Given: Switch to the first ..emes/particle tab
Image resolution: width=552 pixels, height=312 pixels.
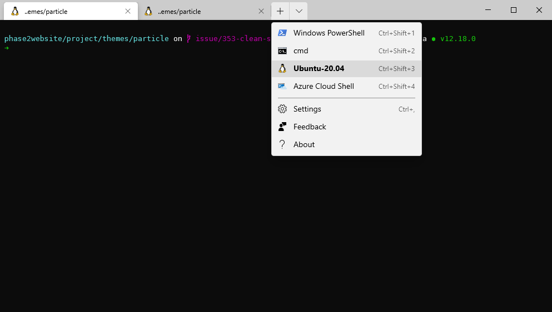Looking at the screenshot, I should point(71,11).
